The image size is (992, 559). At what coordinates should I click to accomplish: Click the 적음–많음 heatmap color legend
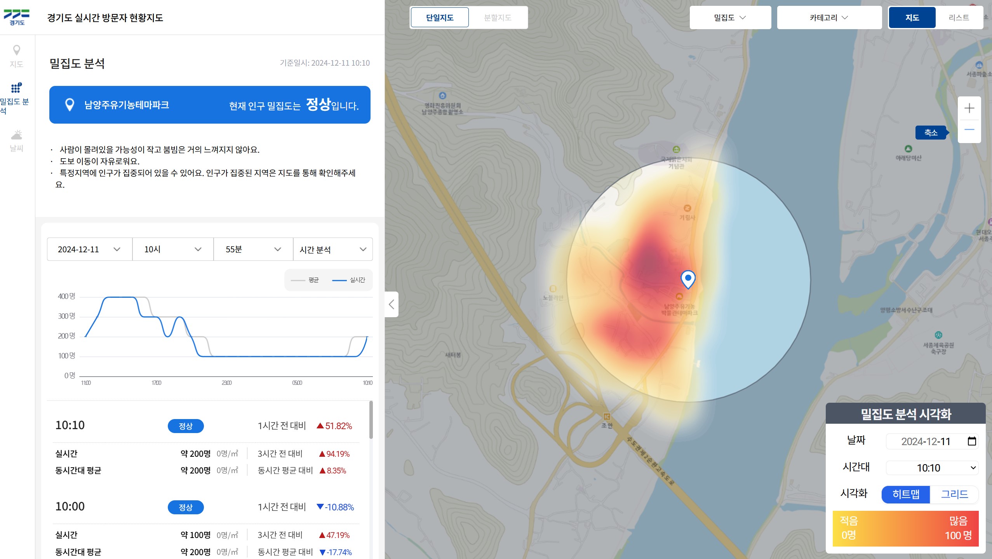(905, 529)
